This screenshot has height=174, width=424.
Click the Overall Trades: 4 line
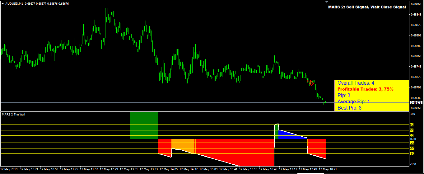click(x=356, y=83)
